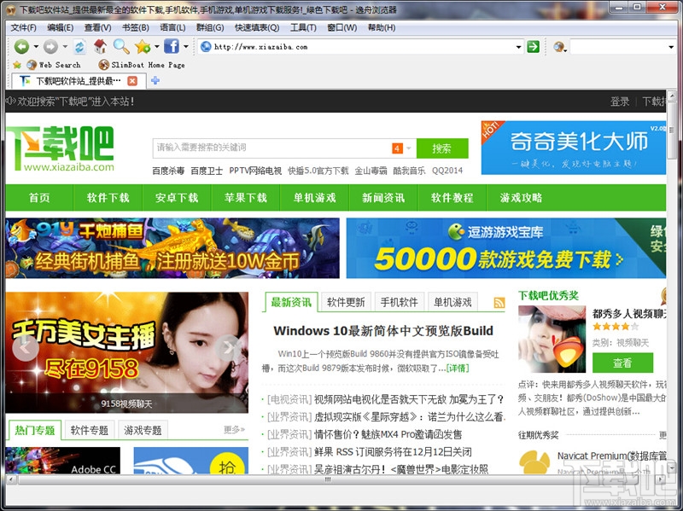Screen dimensions: 683x511
Task: Open the 快速填表(Q) menu
Action: point(257,27)
